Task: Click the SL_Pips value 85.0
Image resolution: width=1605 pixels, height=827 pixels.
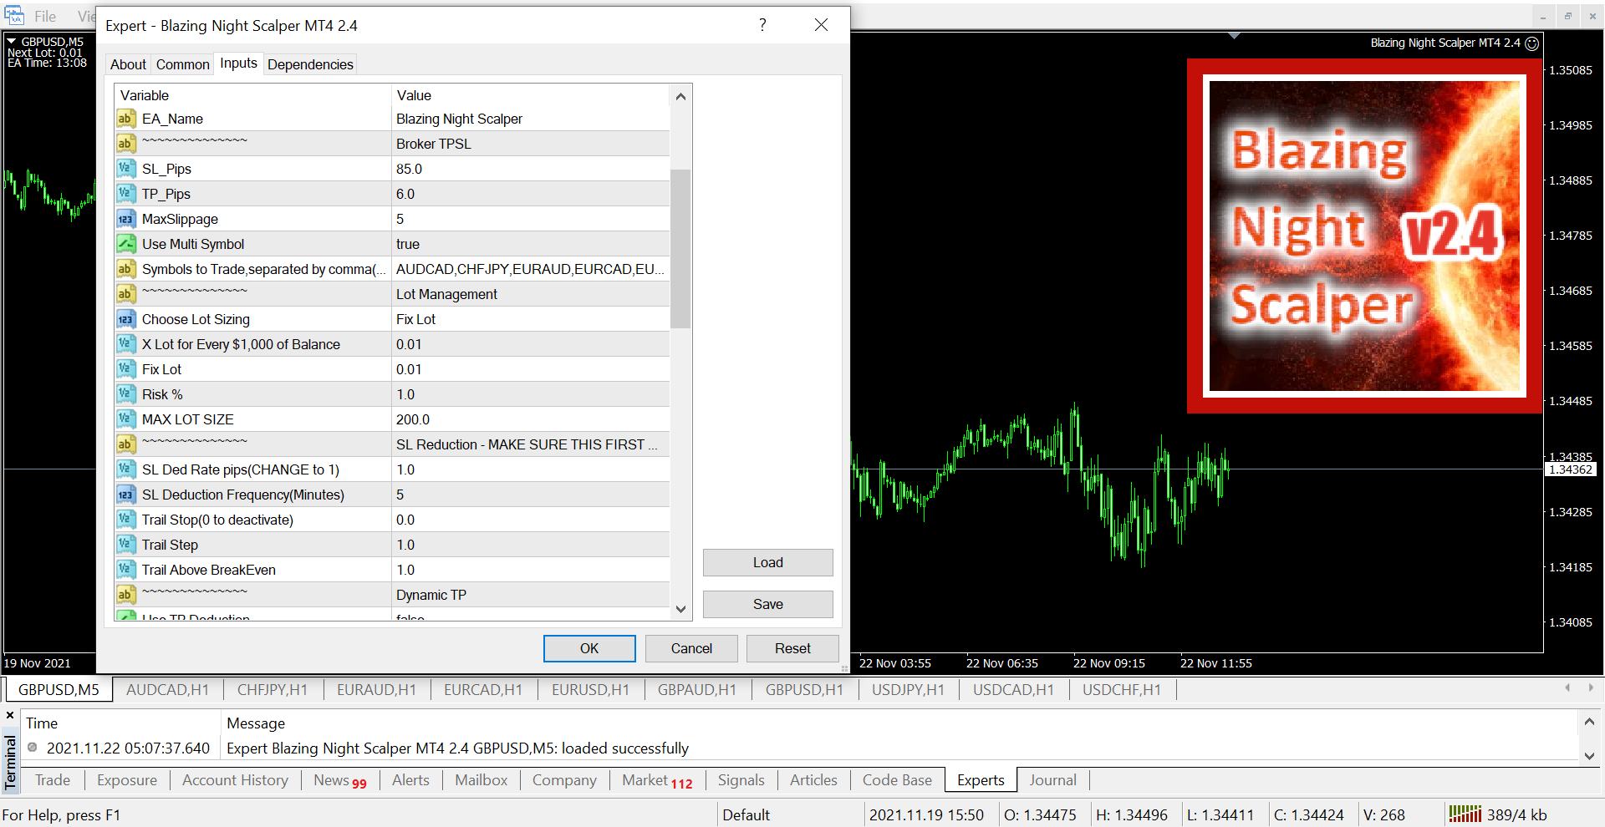Action: tap(532, 169)
